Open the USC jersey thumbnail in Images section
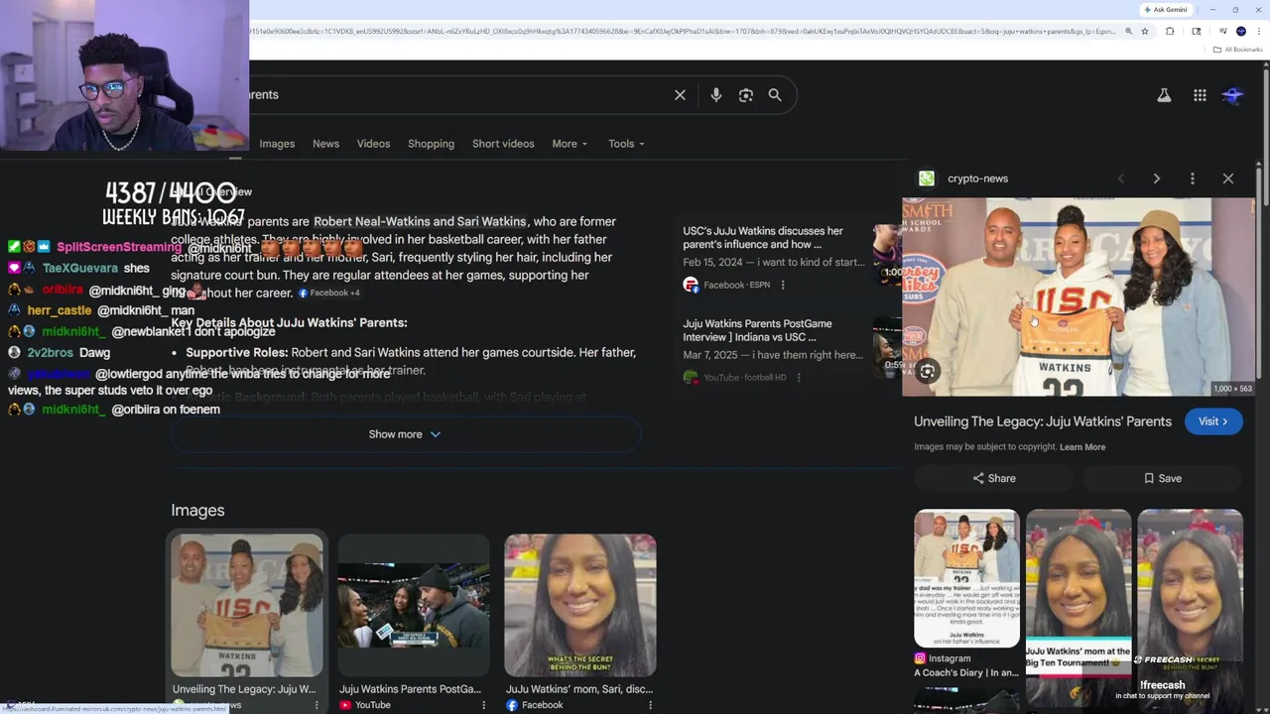This screenshot has width=1270, height=714. pyautogui.click(x=247, y=605)
